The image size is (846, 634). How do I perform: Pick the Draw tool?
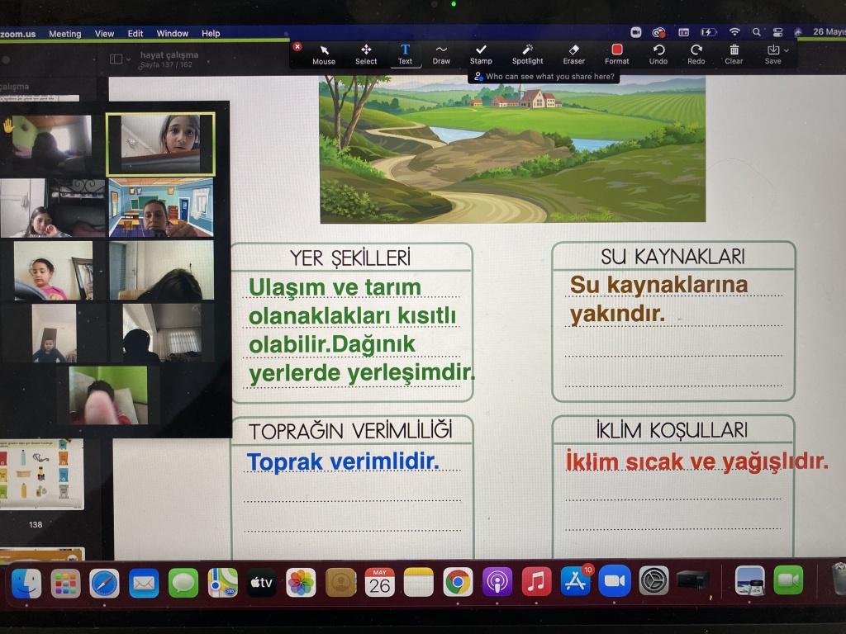[x=441, y=54]
